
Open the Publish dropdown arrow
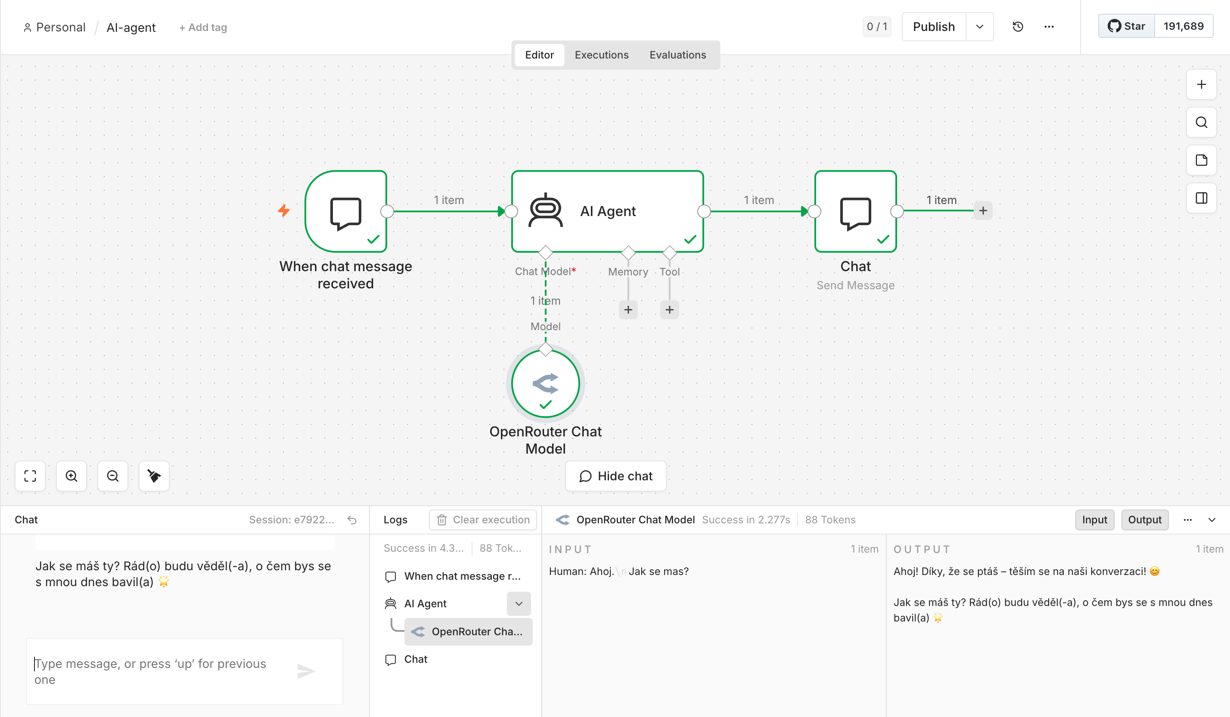click(x=980, y=27)
